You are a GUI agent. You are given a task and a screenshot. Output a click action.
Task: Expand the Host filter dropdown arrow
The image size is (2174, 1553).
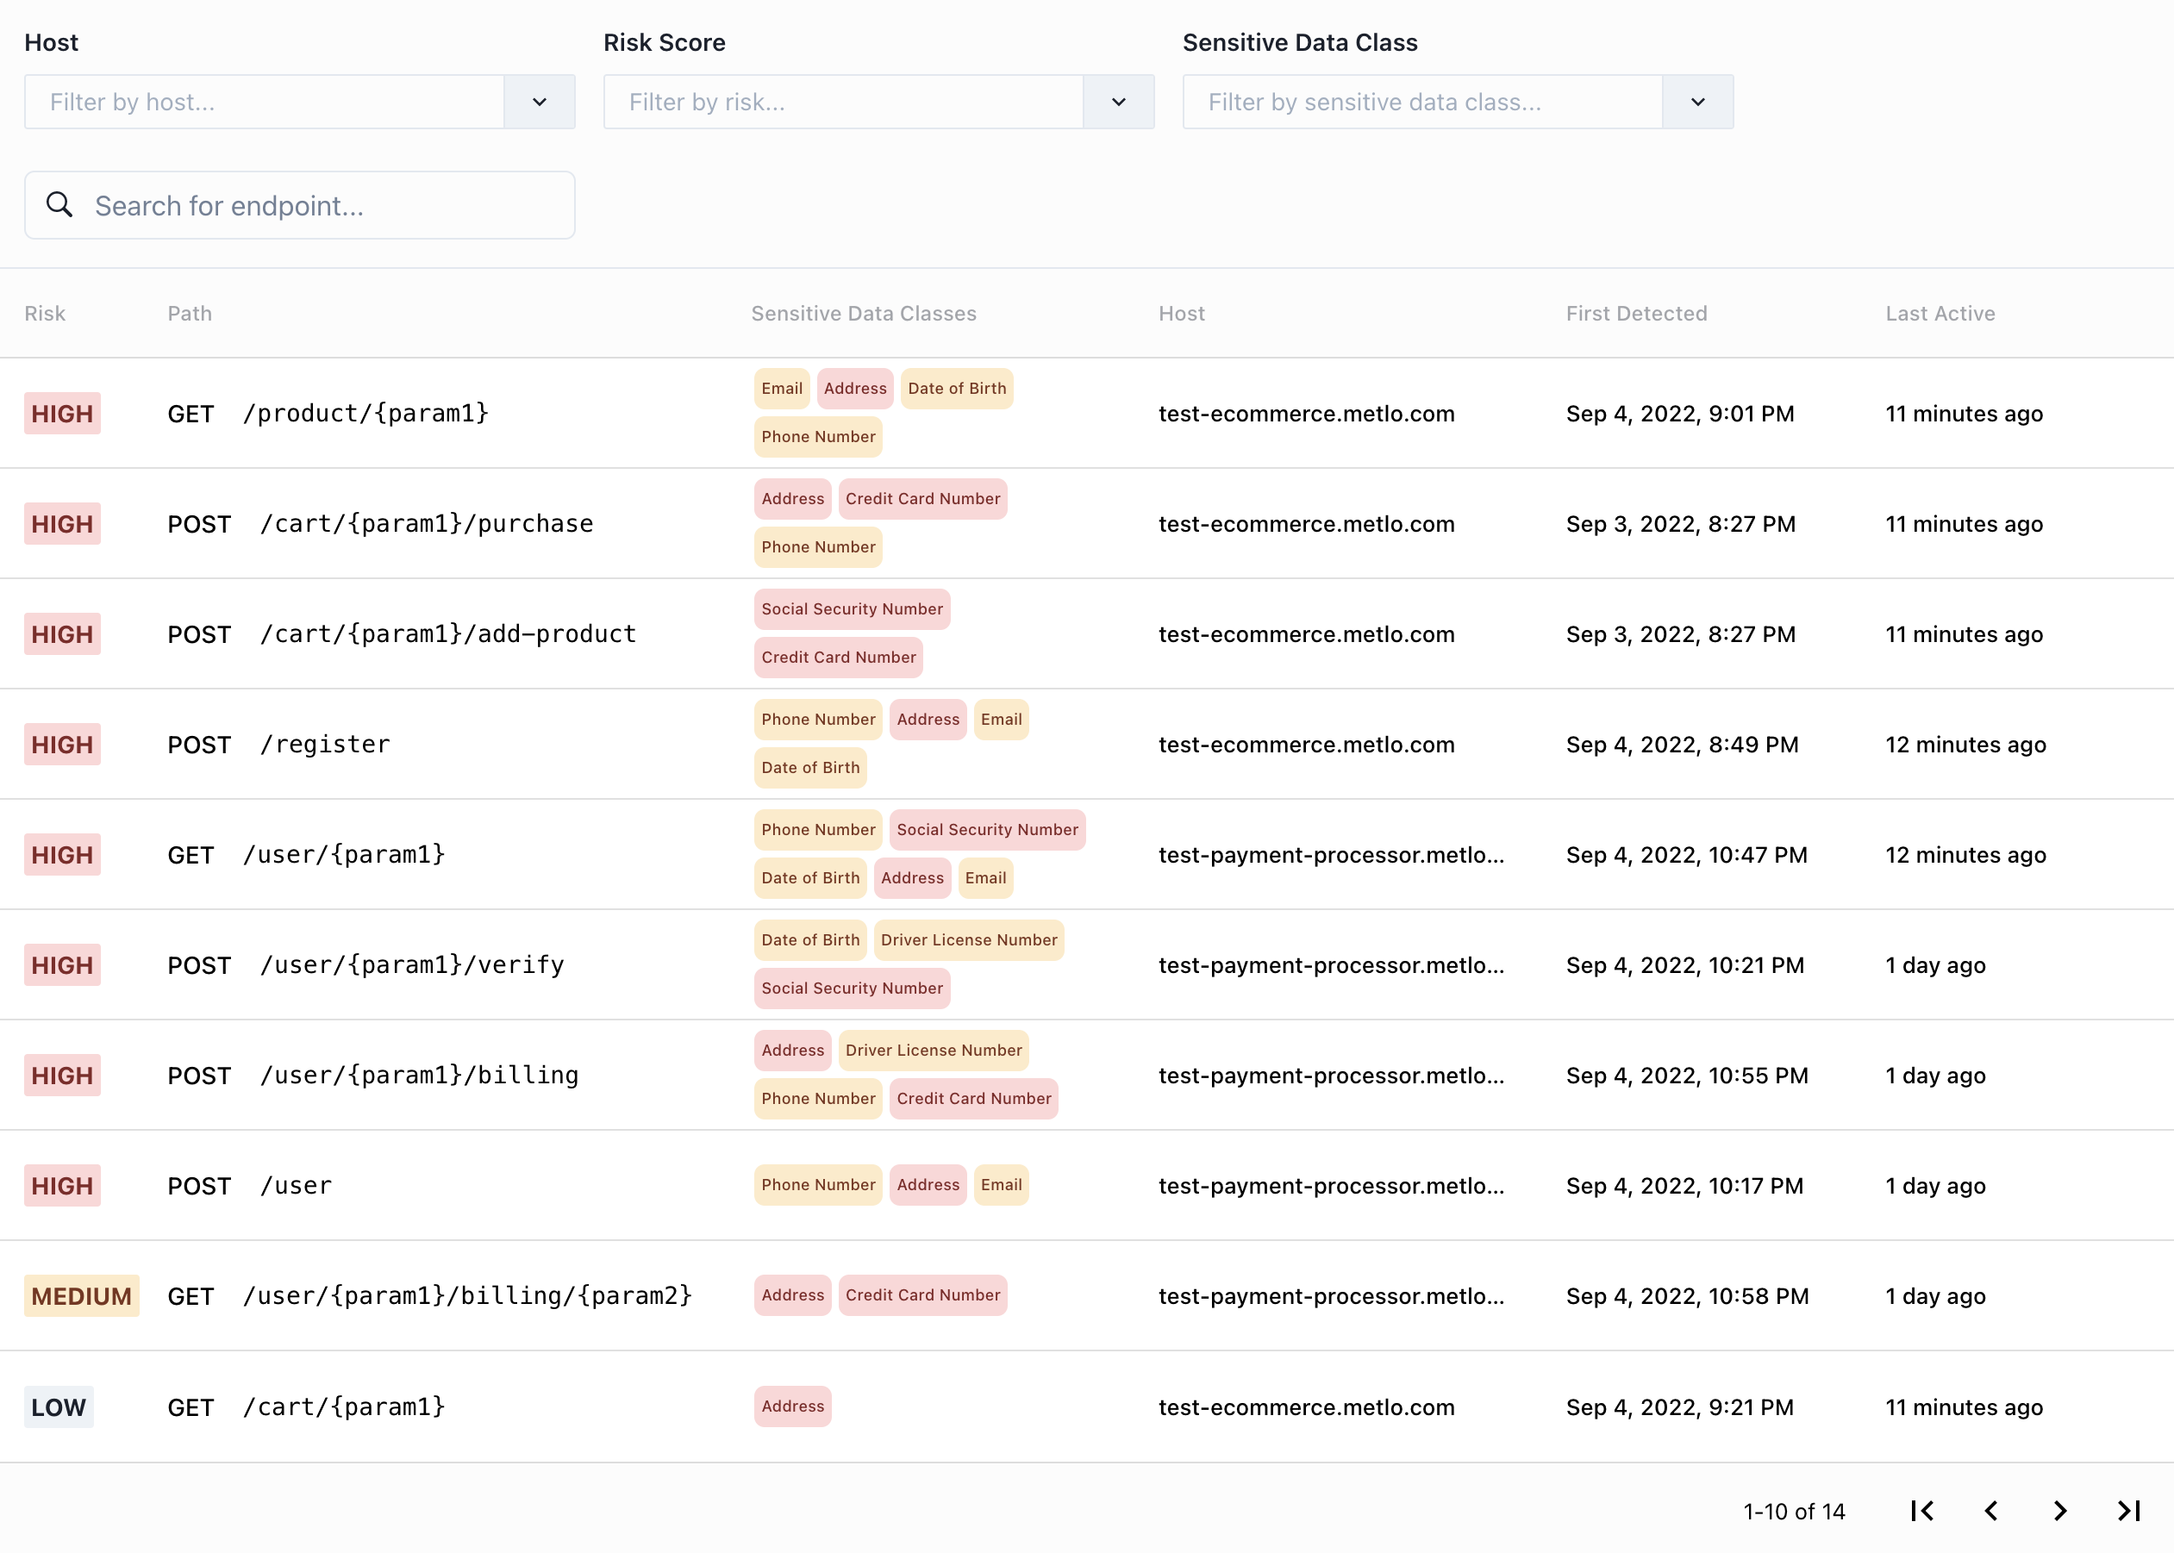tap(540, 103)
